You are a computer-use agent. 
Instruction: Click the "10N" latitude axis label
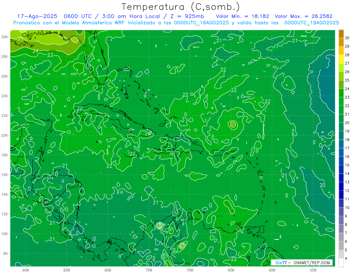click(4, 234)
